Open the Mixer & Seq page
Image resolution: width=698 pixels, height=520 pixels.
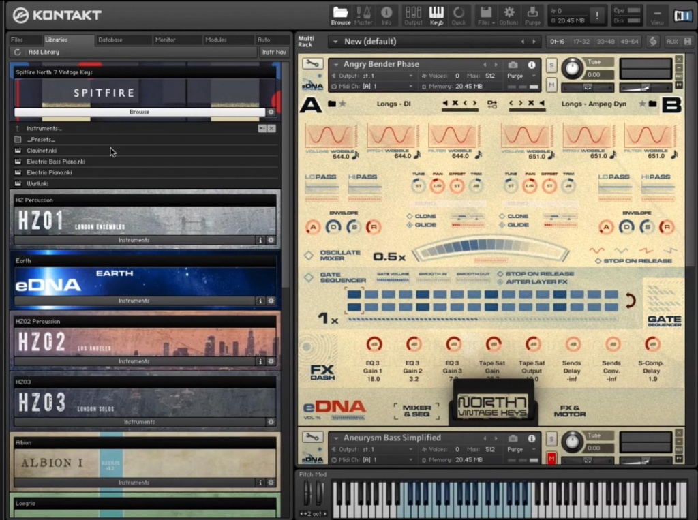pos(416,410)
